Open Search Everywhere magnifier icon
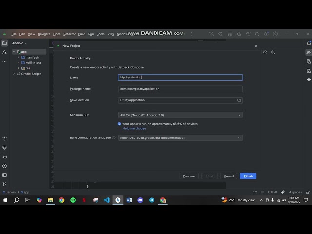Viewport: 312px width, 234px height. tap(257, 34)
